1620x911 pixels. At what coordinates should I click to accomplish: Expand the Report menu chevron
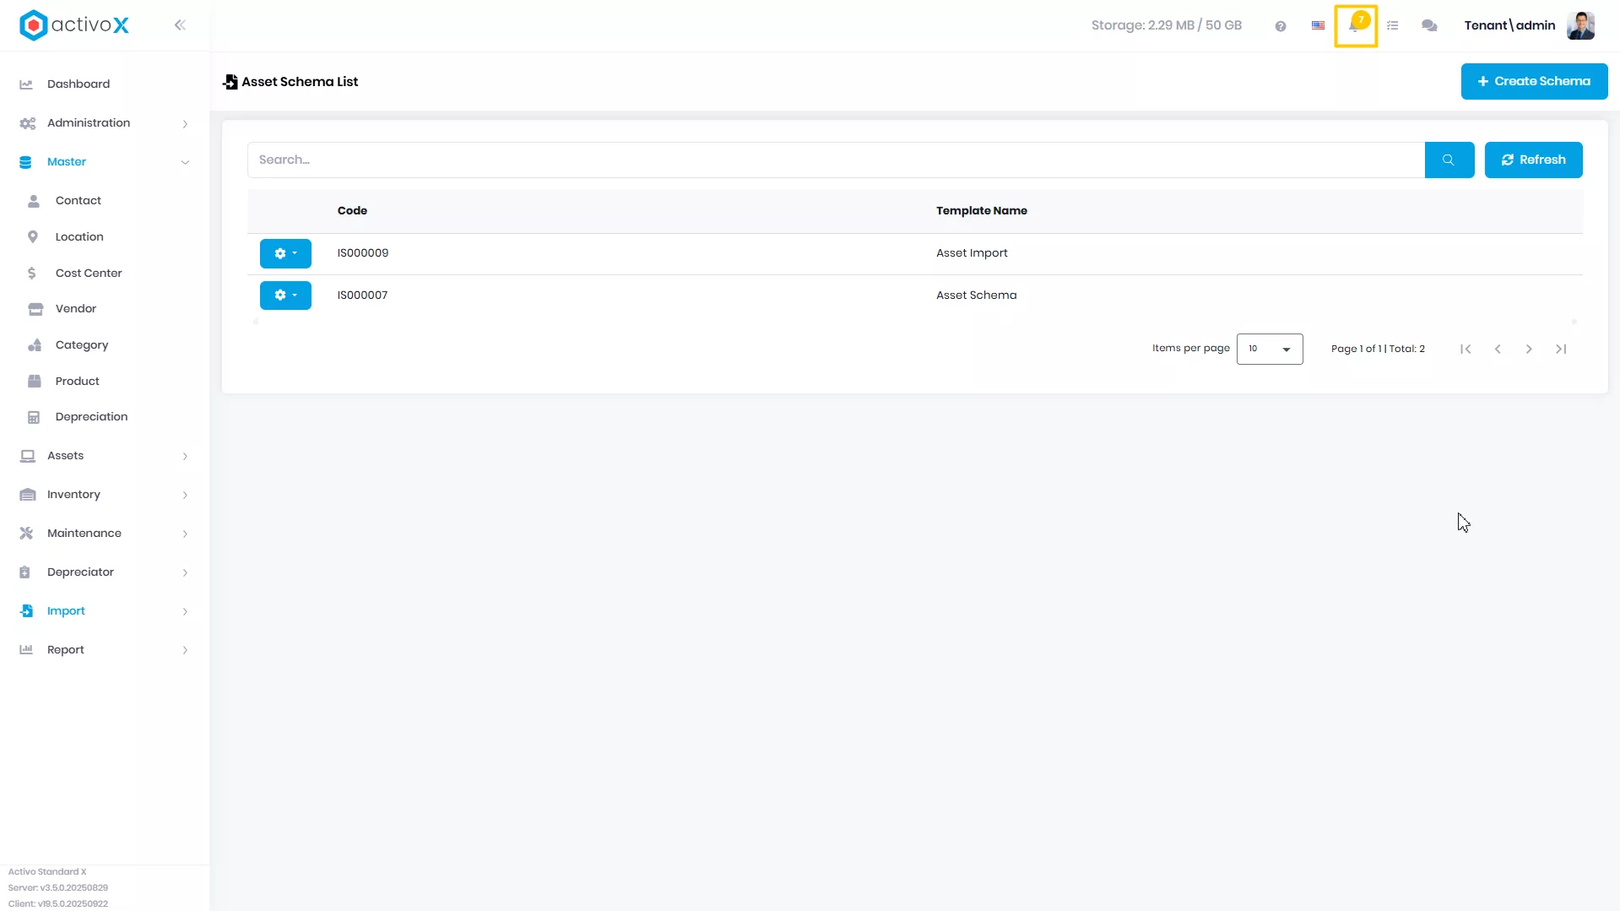pyautogui.click(x=185, y=651)
